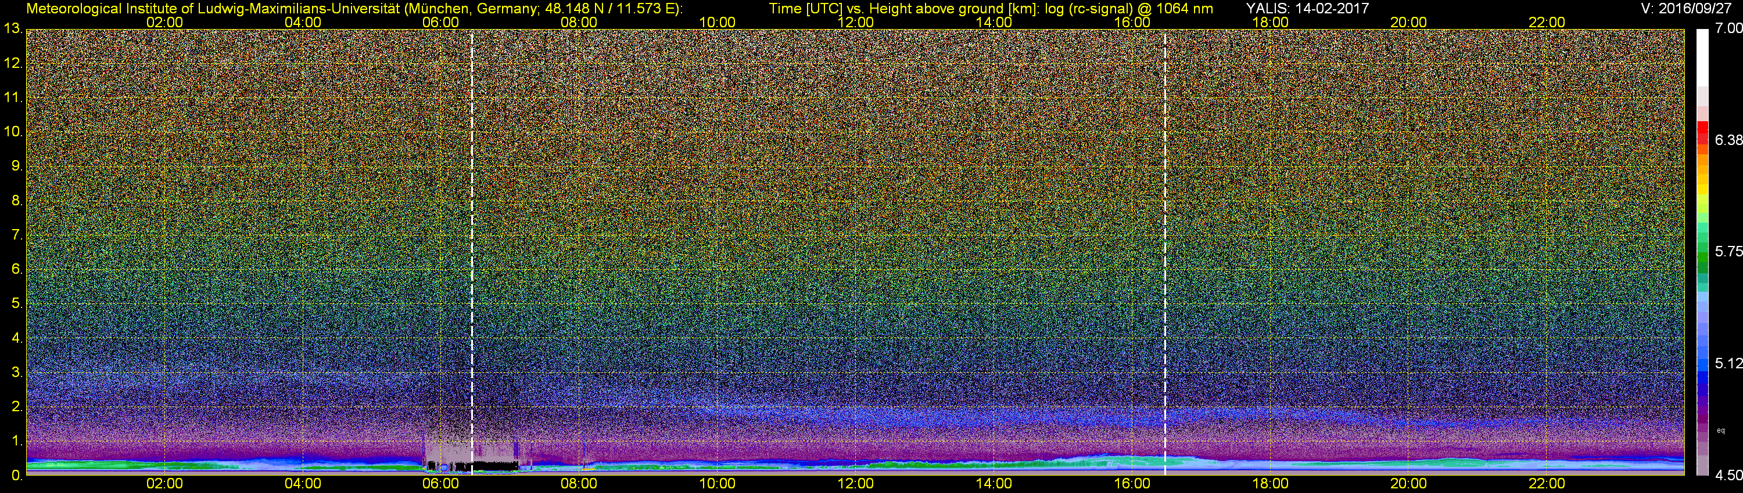Select the red segment of the color scale

tap(1702, 132)
